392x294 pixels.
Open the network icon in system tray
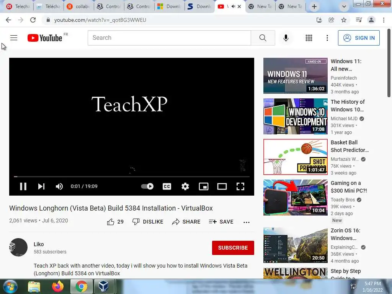click(353, 286)
